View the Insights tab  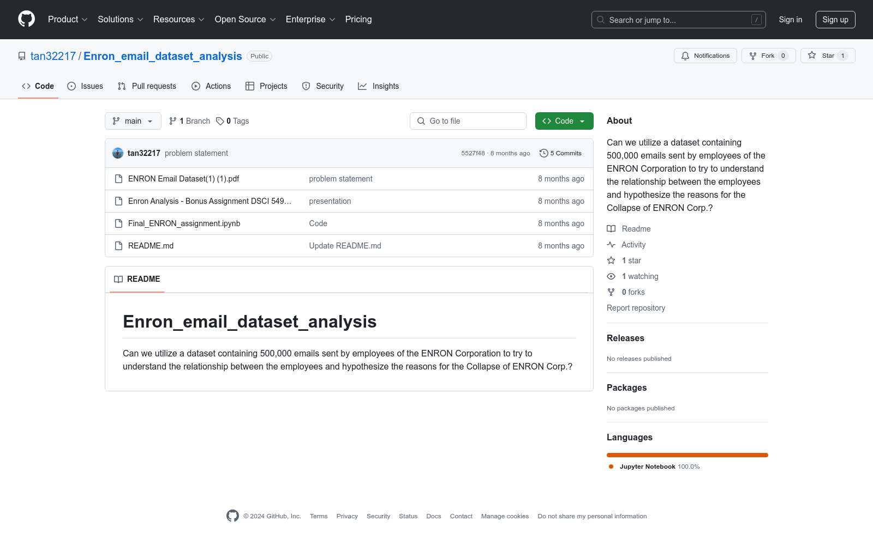(379, 86)
